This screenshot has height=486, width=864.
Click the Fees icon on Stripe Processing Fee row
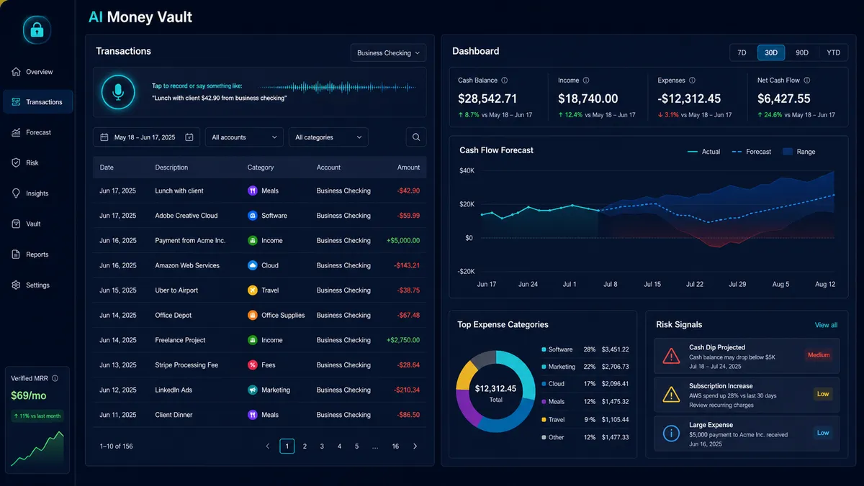(253, 365)
